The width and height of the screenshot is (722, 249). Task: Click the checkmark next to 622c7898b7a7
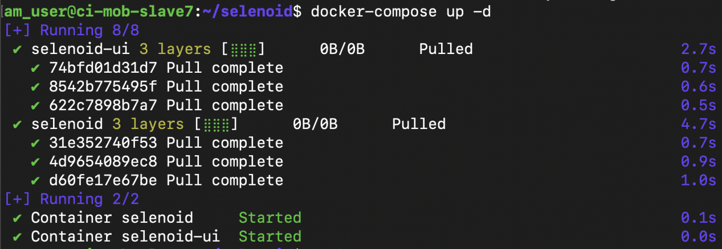tap(35, 106)
